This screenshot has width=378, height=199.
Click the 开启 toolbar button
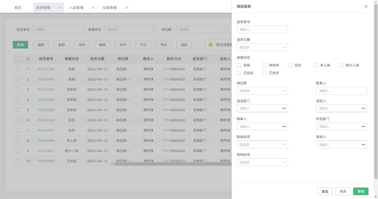tap(143, 45)
